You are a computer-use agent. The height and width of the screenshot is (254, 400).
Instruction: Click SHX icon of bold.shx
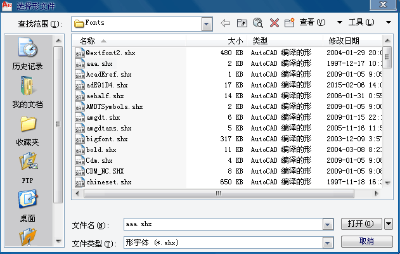pyautogui.click(x=80, y=149)
